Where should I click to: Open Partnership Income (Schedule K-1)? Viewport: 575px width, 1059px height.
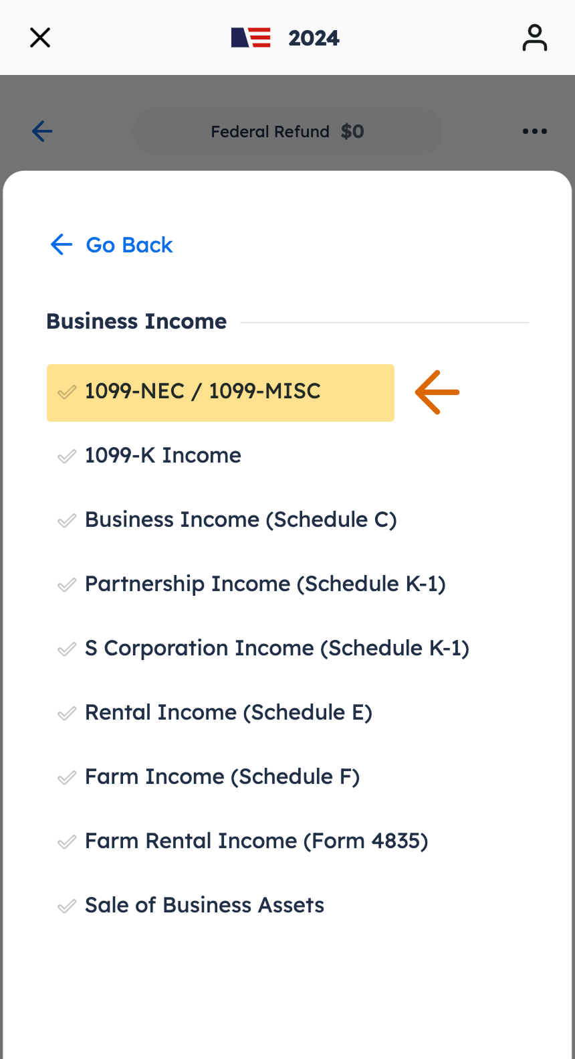pos(265,584)
